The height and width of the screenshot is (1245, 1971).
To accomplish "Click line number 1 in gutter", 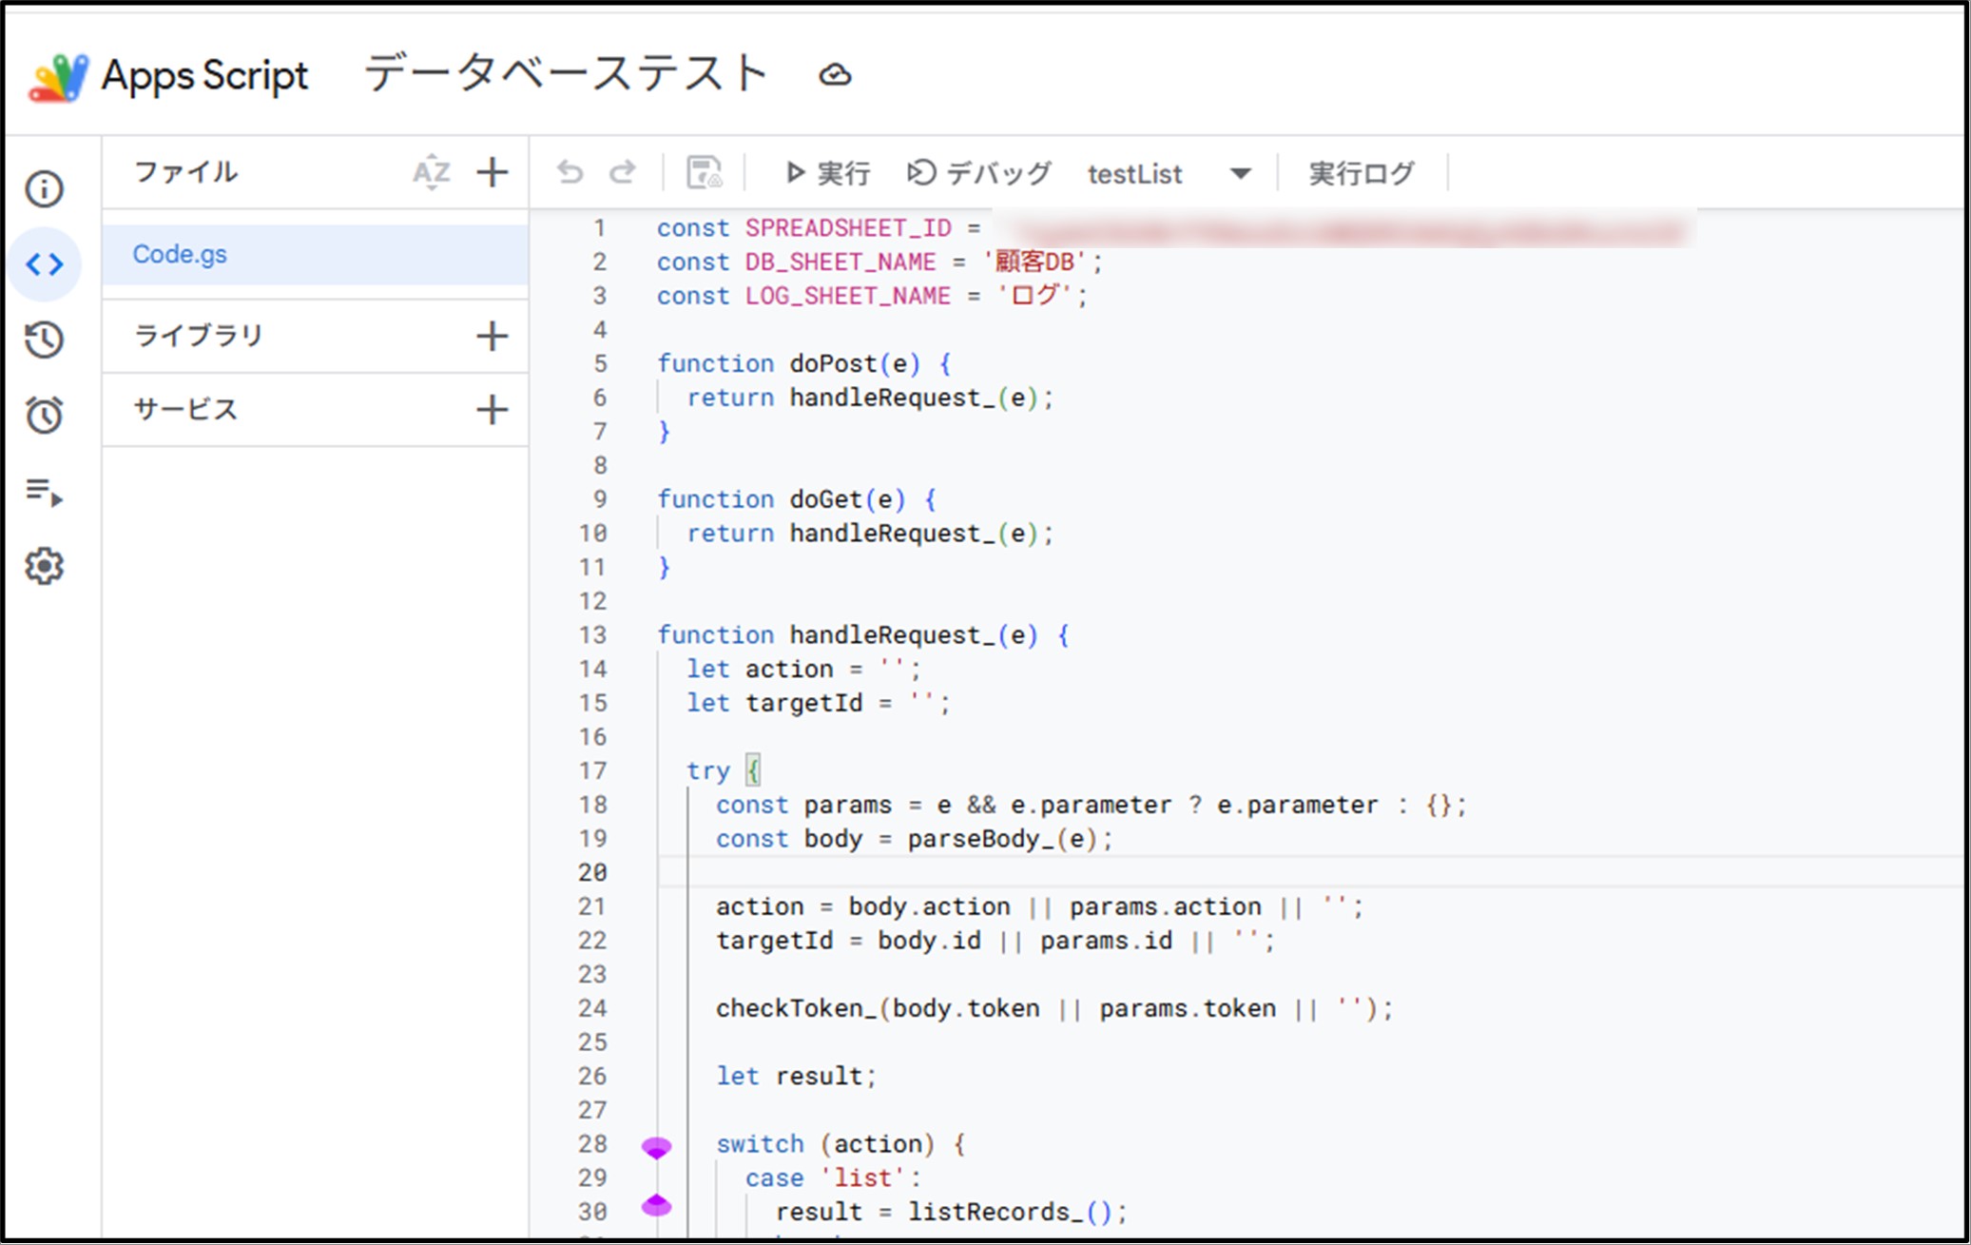I will (x=599, y=228).
